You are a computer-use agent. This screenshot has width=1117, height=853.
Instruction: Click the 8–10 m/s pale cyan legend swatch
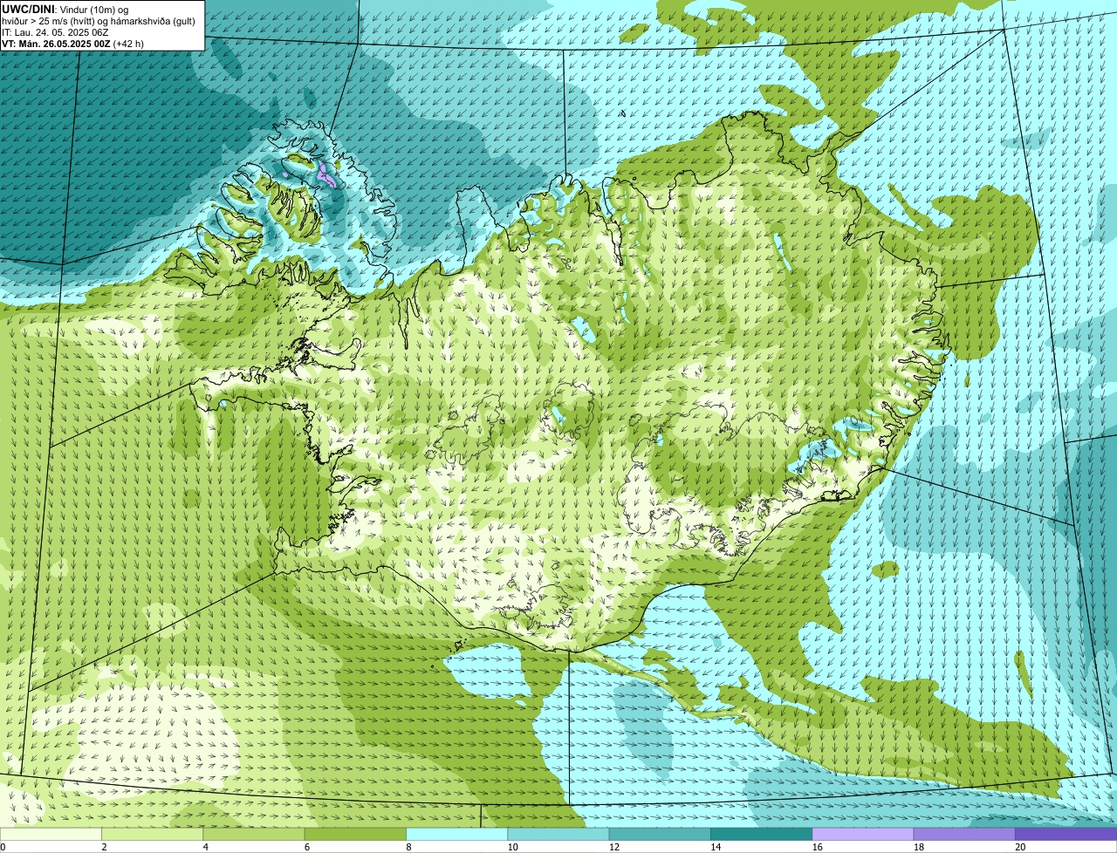(x=457, y=834)
